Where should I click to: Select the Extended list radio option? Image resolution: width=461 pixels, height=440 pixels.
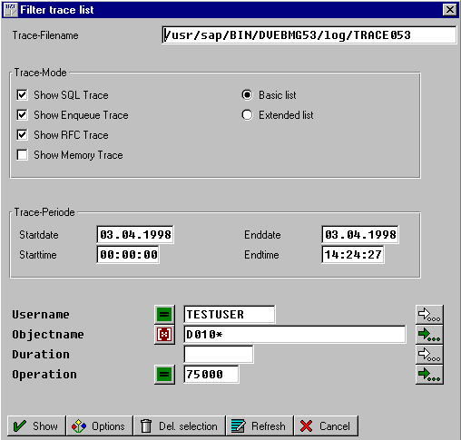247,115
